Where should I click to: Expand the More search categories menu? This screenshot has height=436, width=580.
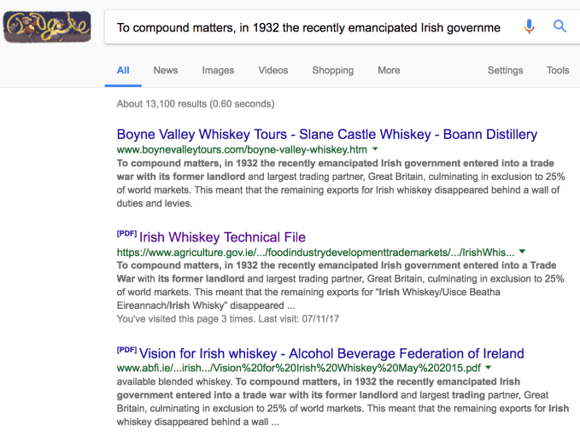coord(389,70)
